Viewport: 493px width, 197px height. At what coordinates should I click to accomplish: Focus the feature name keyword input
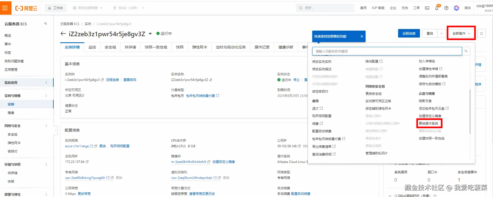point(387,51)
